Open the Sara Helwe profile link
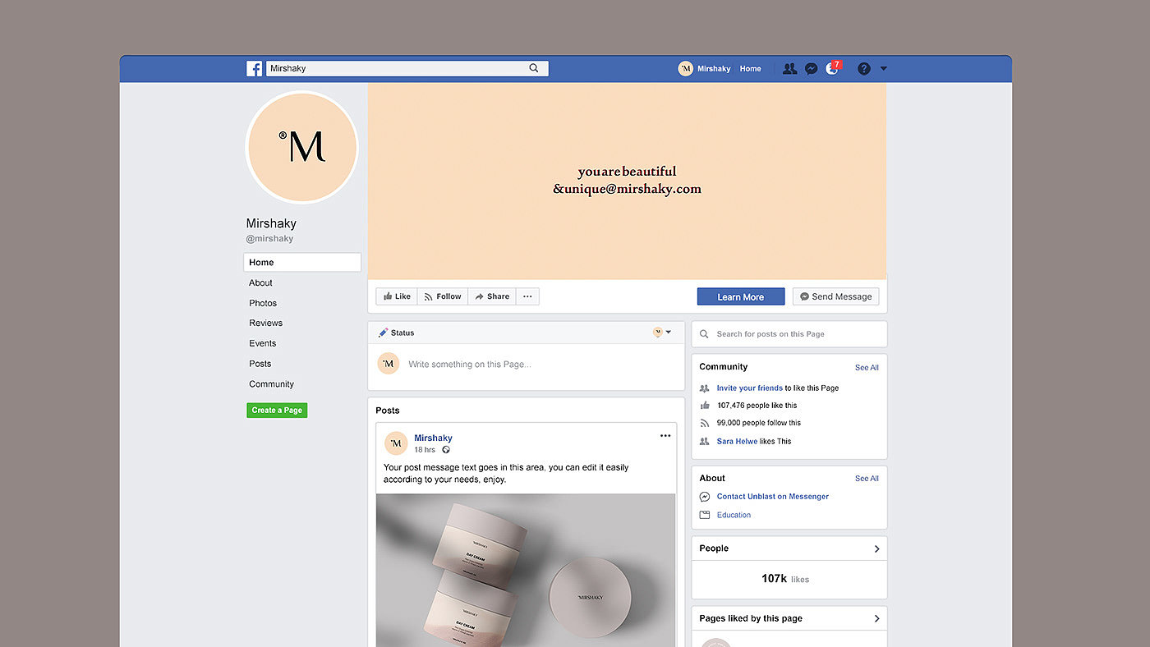 click(737, 442)
